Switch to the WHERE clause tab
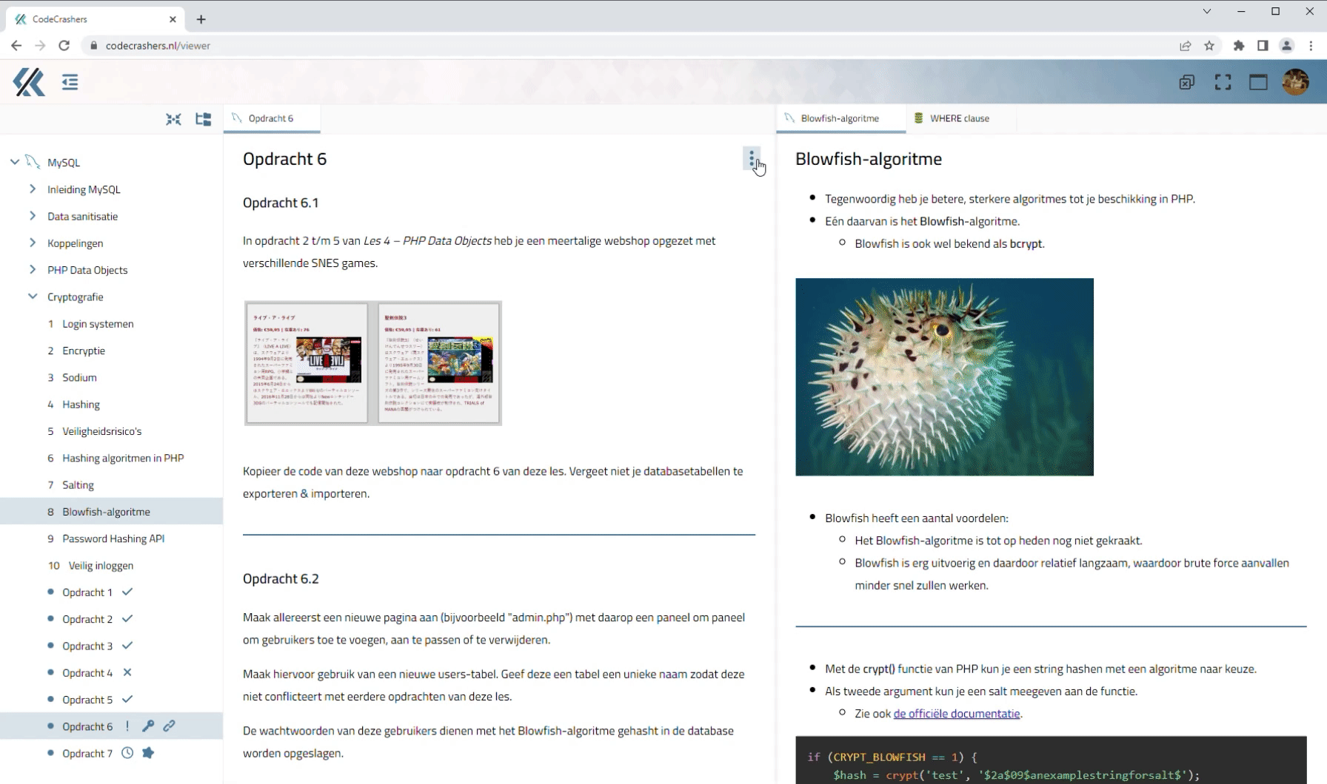Image resolution: width=1327 pixels, height=784 pixels. (x=959, y=118)
